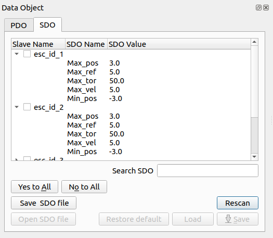This screenshot has height=238, width=273.
Task: Click the No to All button
Action: (84, 187)
